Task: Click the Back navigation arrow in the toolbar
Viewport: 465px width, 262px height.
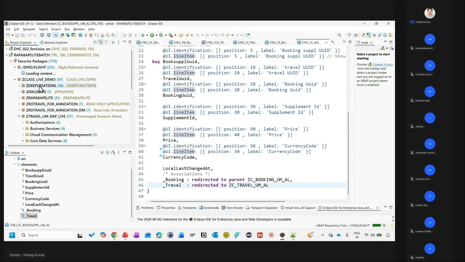Action: 227,35
